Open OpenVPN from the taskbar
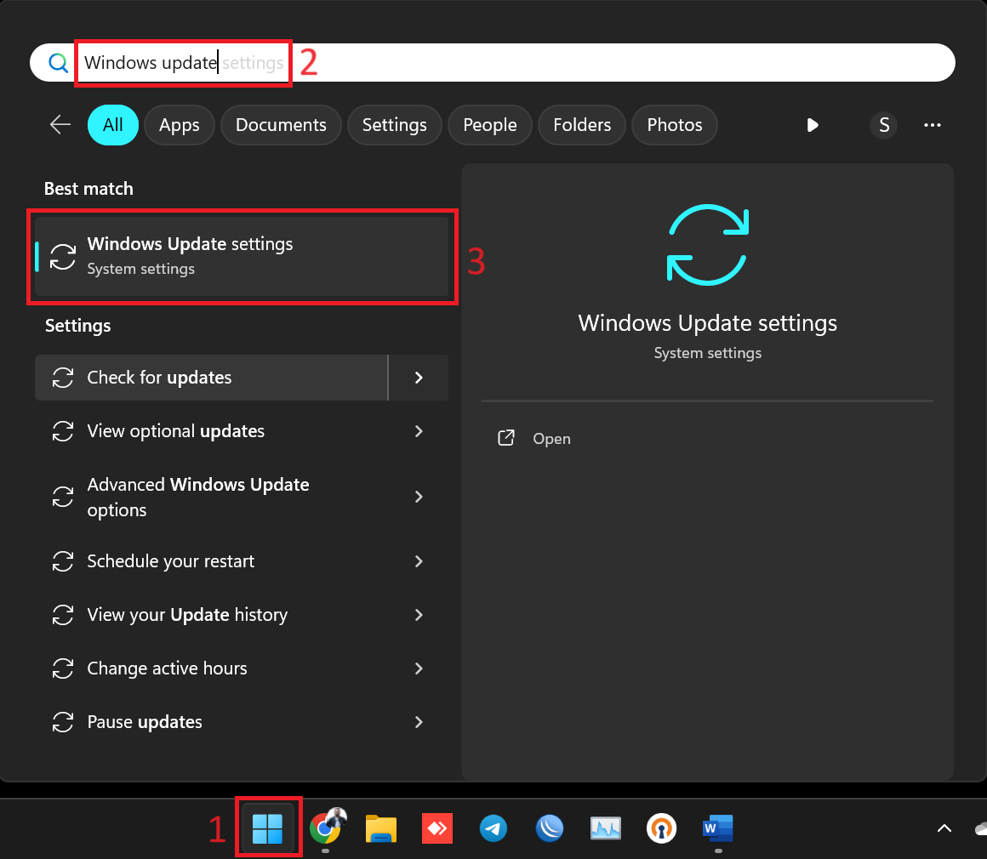Image resolution: width=987 pixels, height=859 pixels. click(x=662, y=828)
